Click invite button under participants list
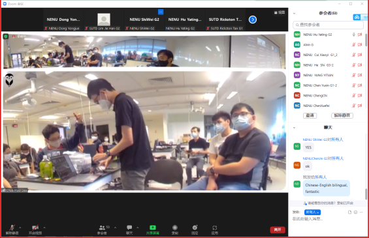 click(310, 115)
